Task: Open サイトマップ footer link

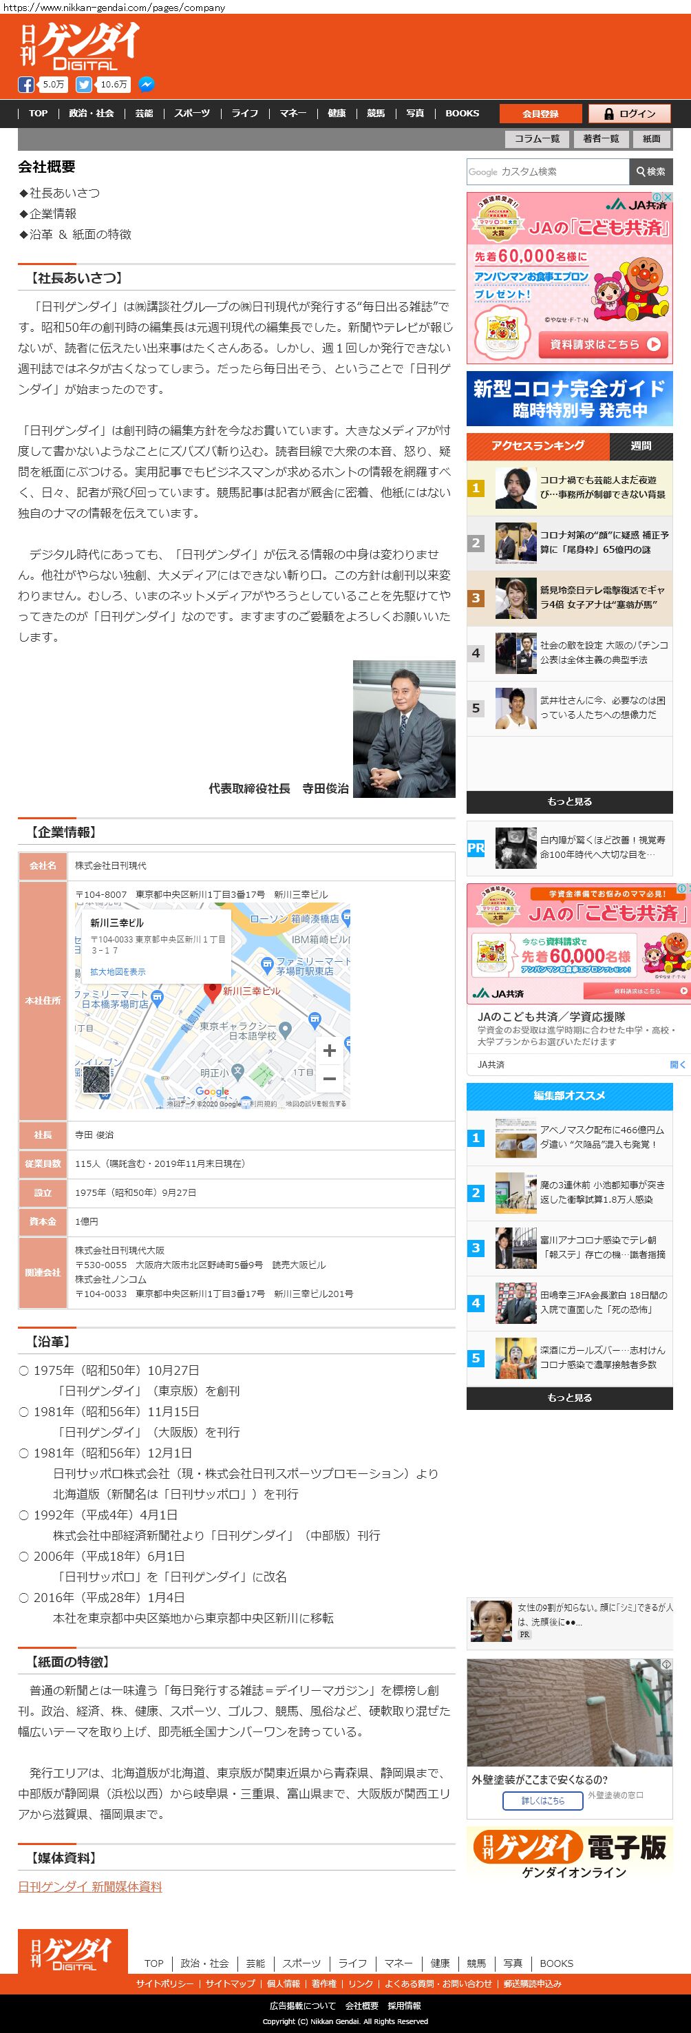Action: pos(231,1983)
